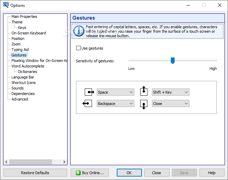The width and height of the screenshot is (228, 180).
Task: Click the Sensitivity of gestures label
Action: [x=95, y=61]
